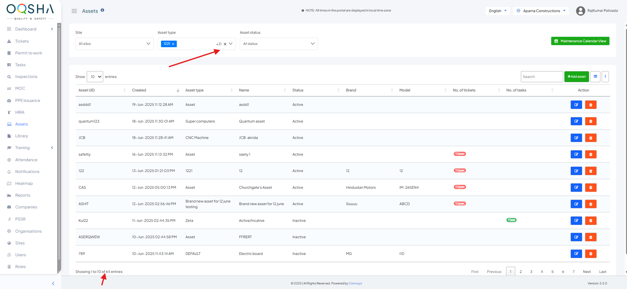
Task: Click the Add asset button
Action: (x=576, y=77)
